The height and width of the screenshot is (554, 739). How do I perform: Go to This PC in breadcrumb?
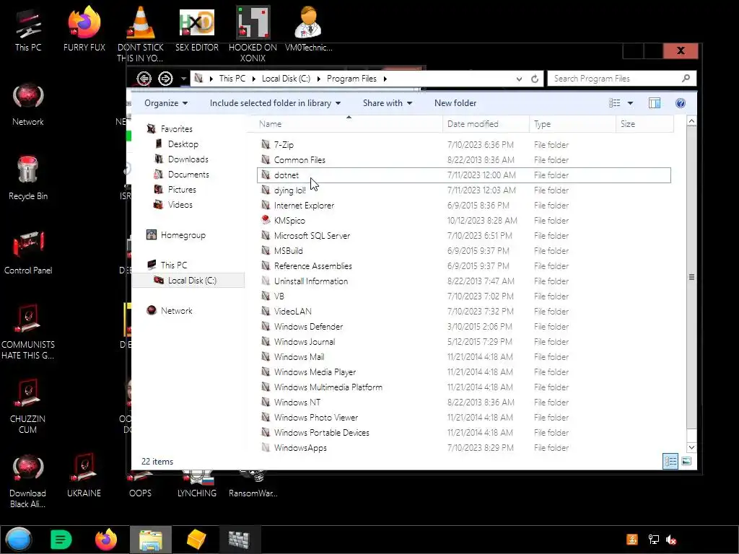click(x=232, y=79)
